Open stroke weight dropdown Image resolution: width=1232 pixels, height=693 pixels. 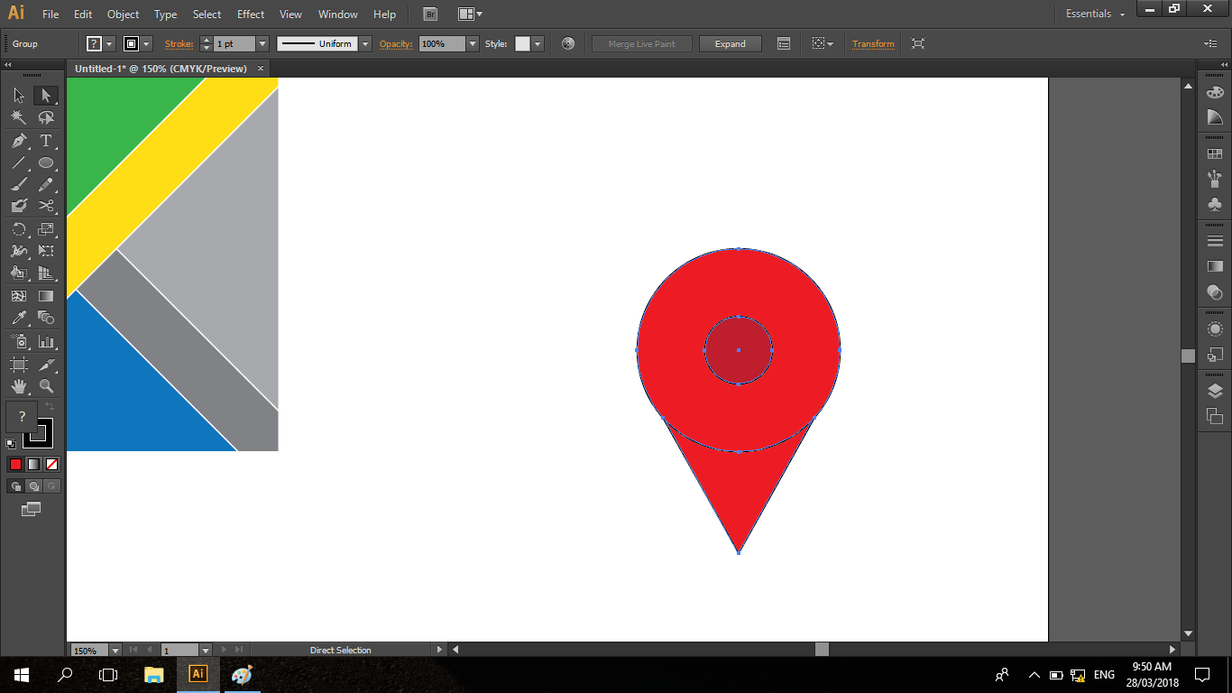[x=262, y=43]
